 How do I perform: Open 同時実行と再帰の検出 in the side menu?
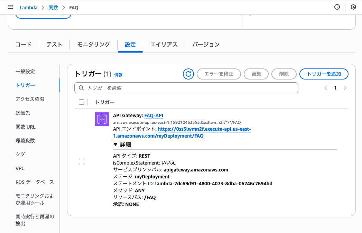coord(35,220)
